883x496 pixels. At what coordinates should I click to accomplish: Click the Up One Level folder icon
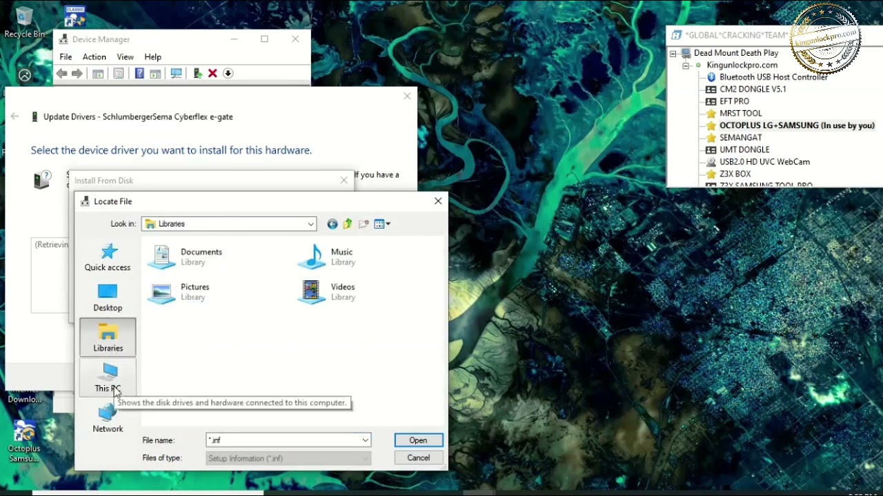coord(348,224)
